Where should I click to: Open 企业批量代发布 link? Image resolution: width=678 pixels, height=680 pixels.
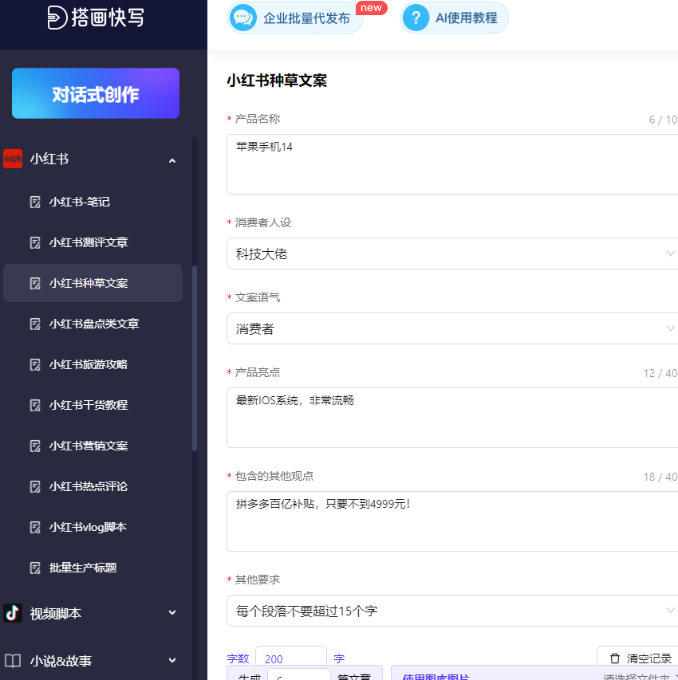tap(295, 18)
